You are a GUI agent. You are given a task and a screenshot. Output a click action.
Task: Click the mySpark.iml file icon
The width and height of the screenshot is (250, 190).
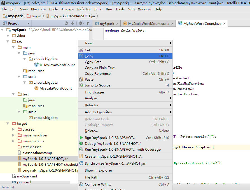point(14,176)
